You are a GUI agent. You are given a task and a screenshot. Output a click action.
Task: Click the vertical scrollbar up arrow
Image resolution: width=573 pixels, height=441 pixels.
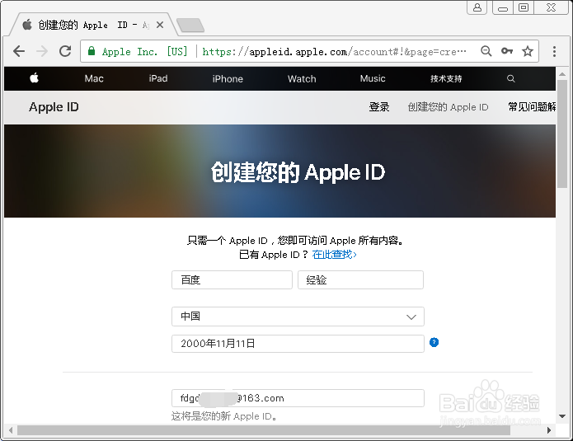coord(562,74)
